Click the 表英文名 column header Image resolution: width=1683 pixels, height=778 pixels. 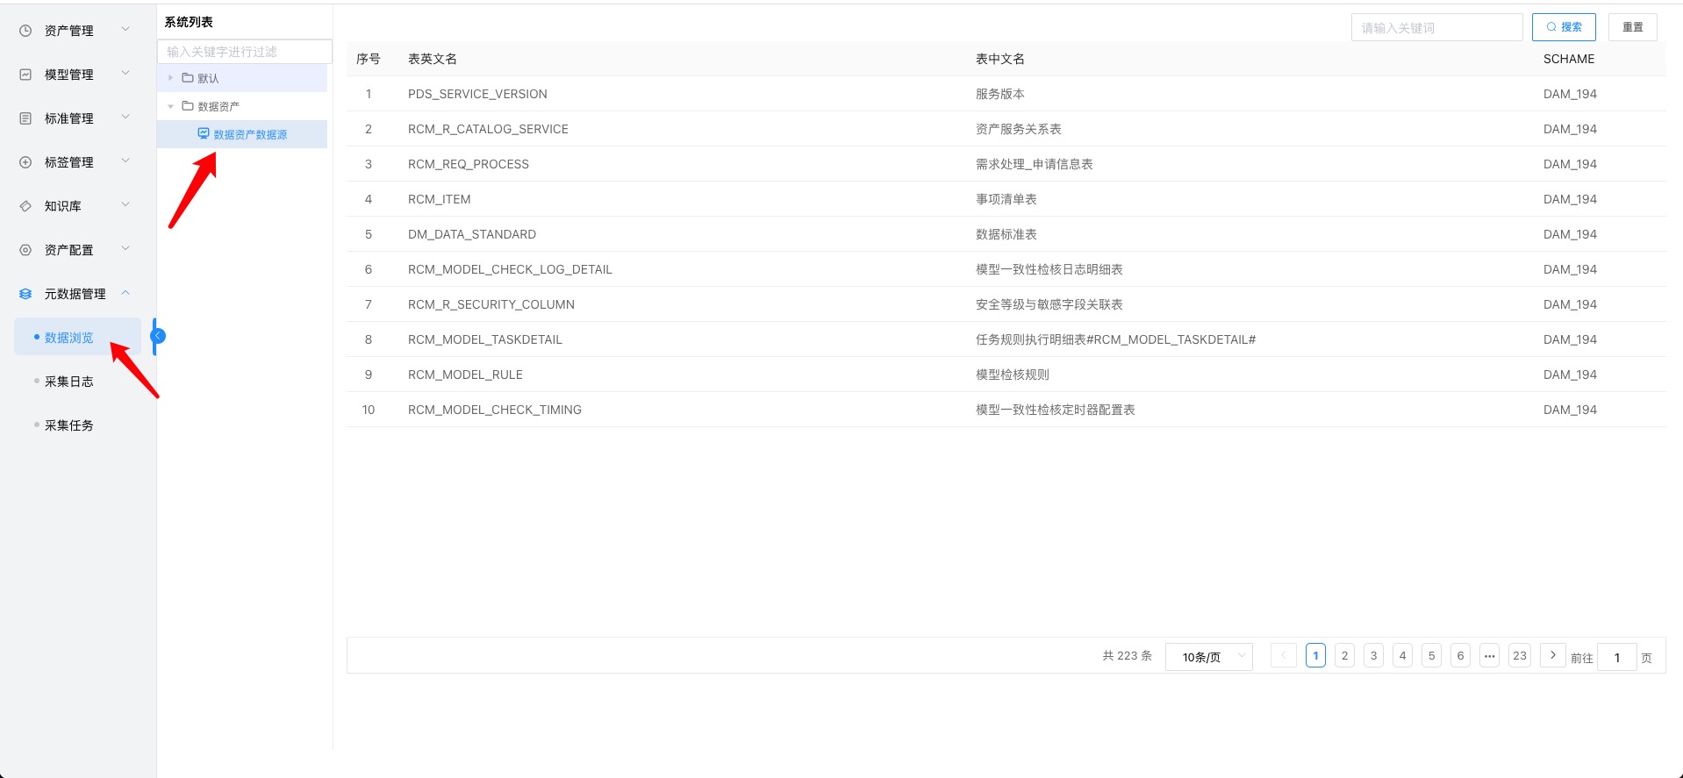433,59
